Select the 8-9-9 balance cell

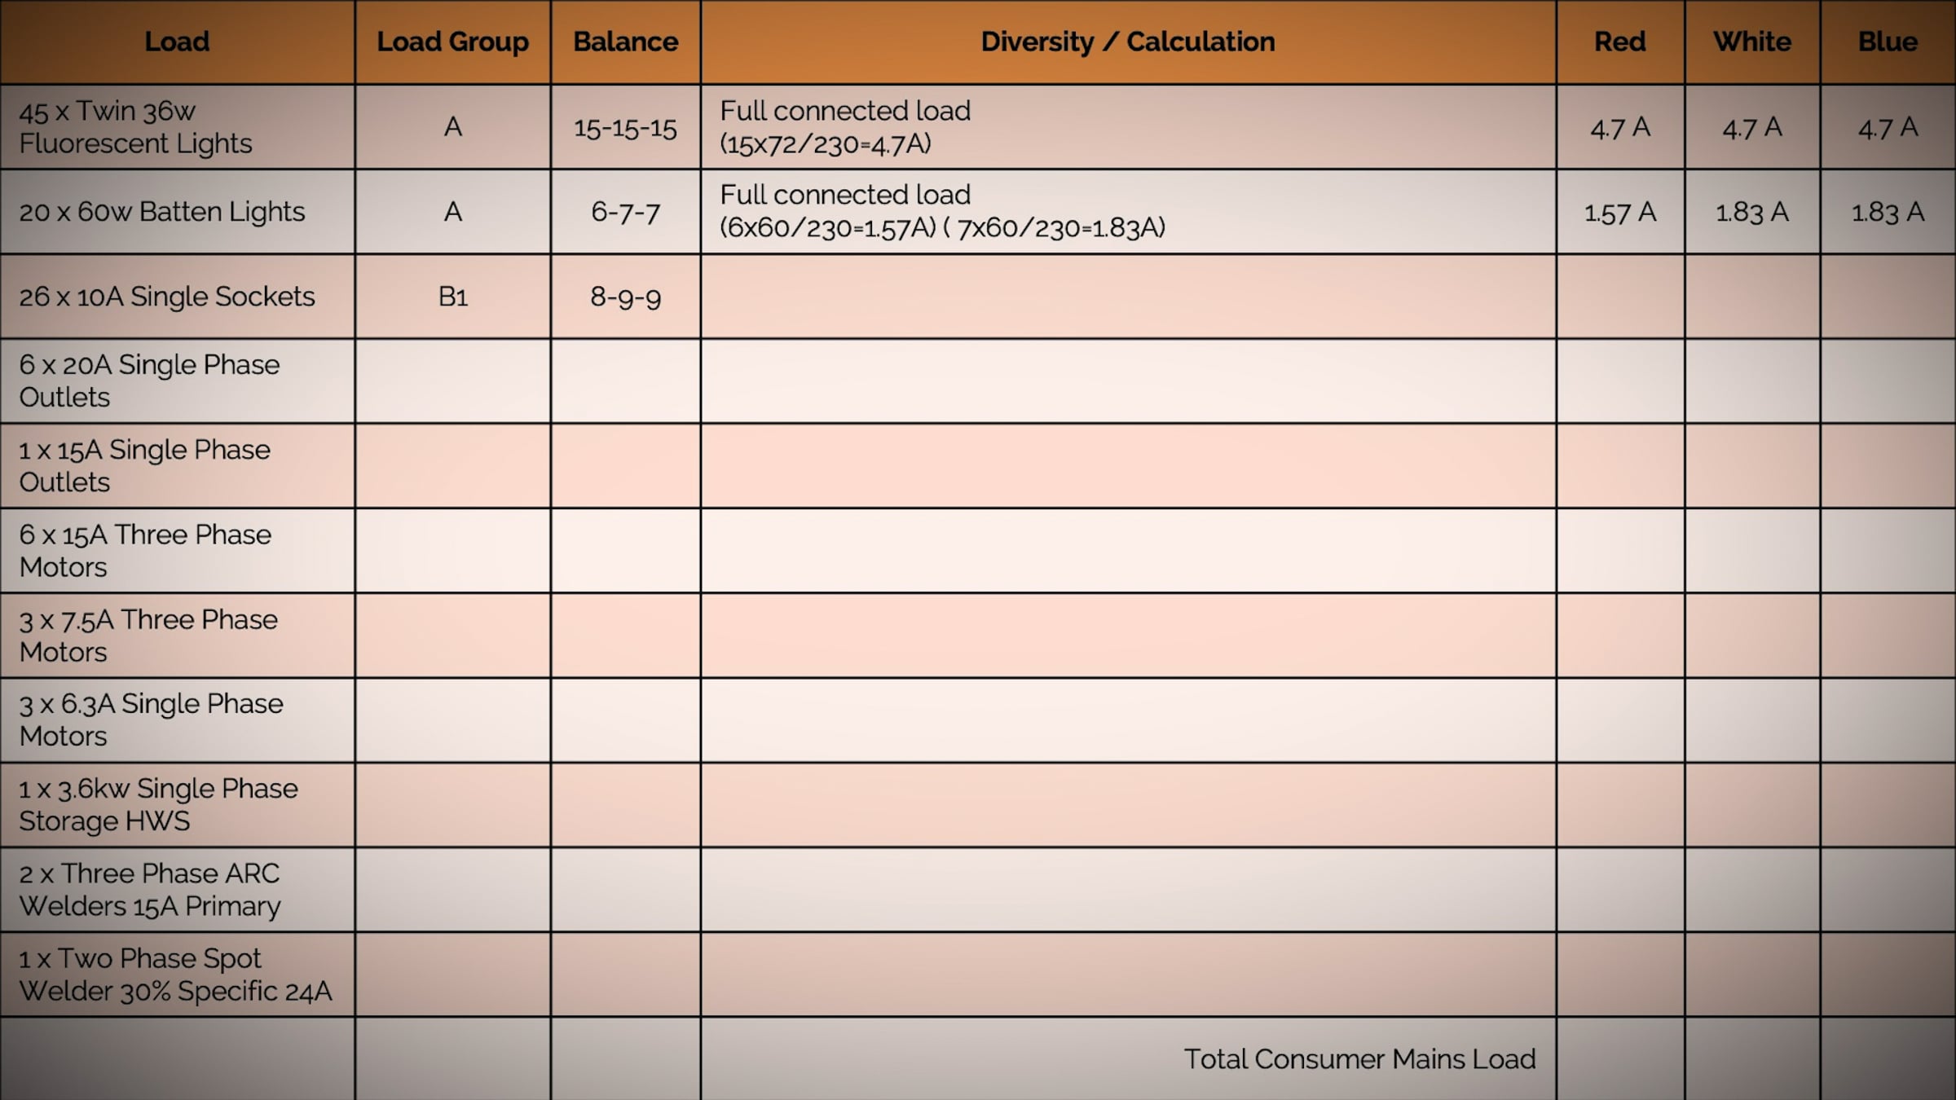(x=625, y=297)
